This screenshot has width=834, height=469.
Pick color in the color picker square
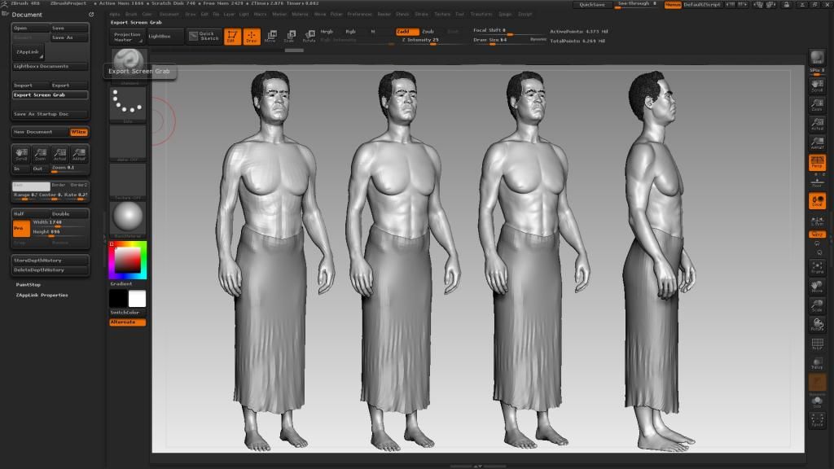(128, 260)
